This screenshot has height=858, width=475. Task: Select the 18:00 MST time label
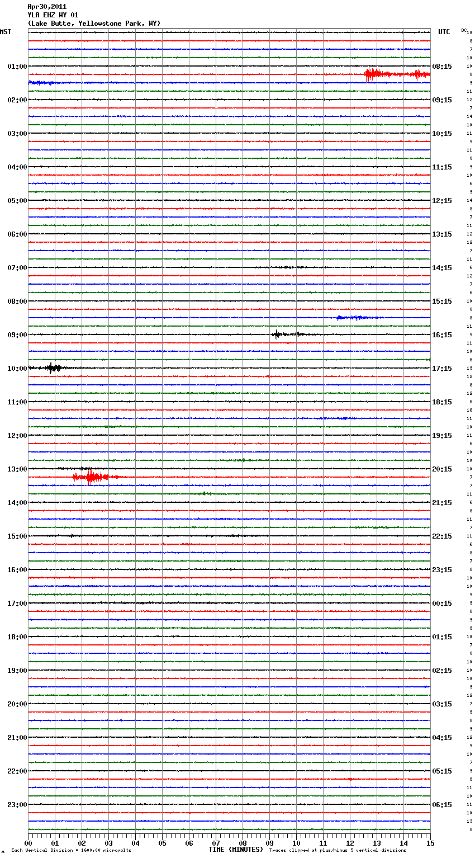click(17, 637)
